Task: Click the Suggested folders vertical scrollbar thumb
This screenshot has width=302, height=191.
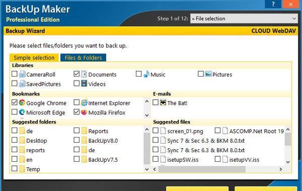Action: pyautogui.click(x=147, y=148)
